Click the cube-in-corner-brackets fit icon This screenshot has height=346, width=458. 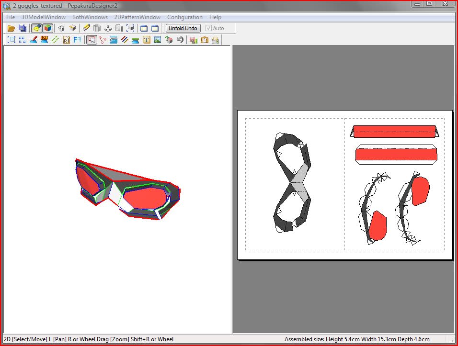coord(130,28)
